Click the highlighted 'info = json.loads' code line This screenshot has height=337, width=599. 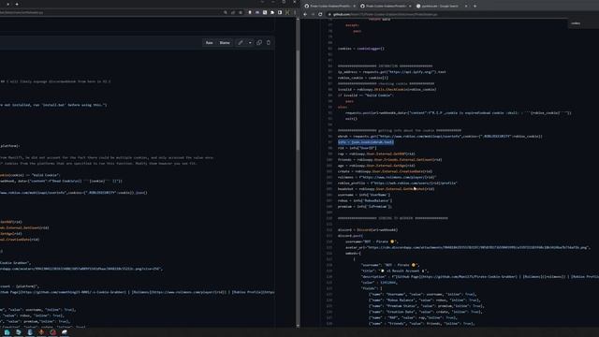tap(366, 142)
